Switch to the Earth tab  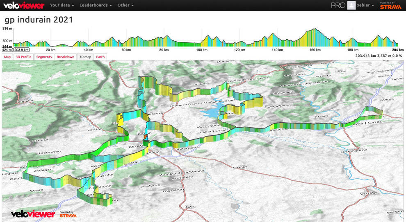pos(100,57)
